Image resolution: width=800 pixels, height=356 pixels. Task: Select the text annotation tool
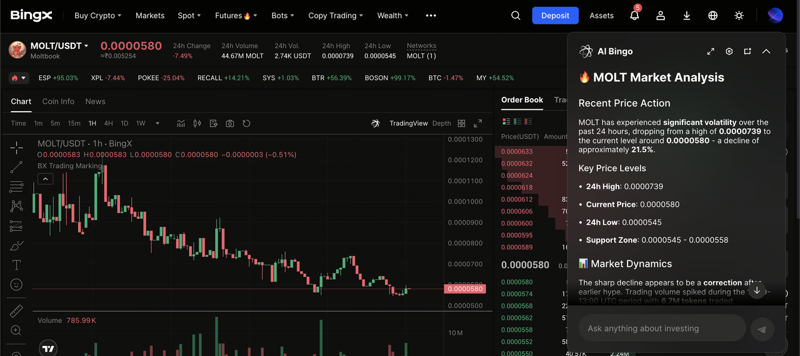pyautogui.click(x=16, y=265)
